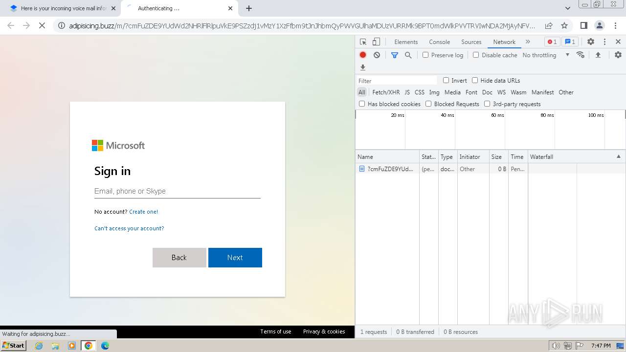Select the ?cmFuZDE9YUd request row
This screenshot has width=626, height=352.
click(x=491, y=169)
